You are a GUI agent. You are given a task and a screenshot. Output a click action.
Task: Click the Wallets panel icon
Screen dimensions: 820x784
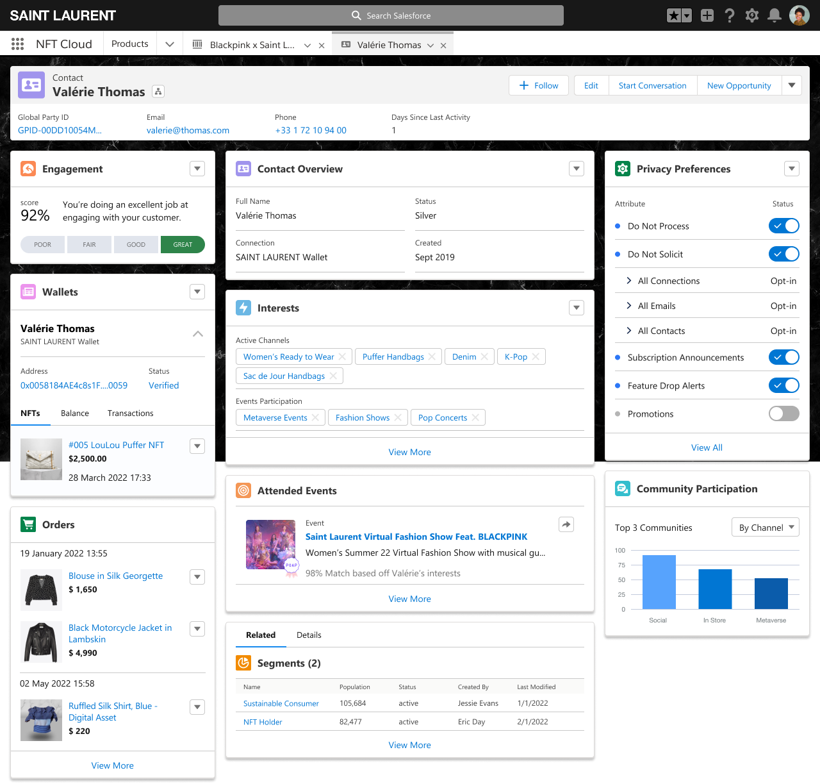click(x=28, y=292)
